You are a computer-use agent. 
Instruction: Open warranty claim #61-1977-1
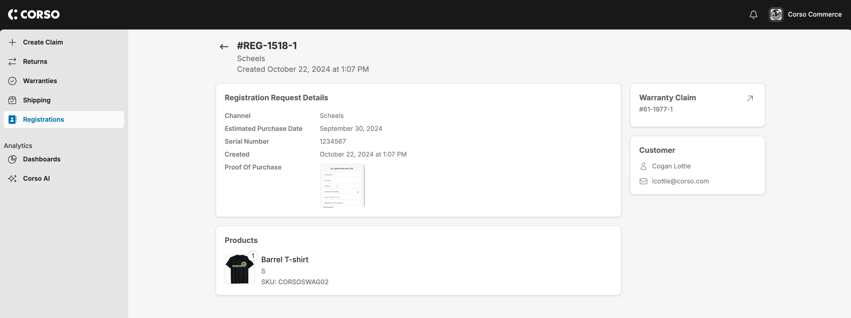pyautogui.click(x=750, y=98)
